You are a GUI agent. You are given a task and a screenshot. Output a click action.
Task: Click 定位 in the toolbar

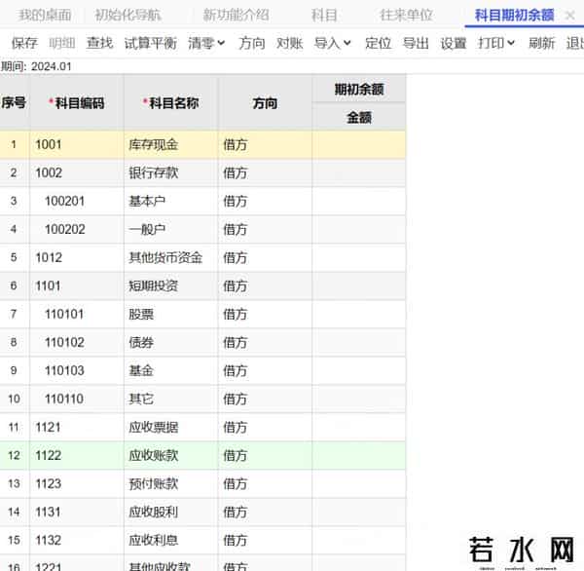click(x=378, y=43)
